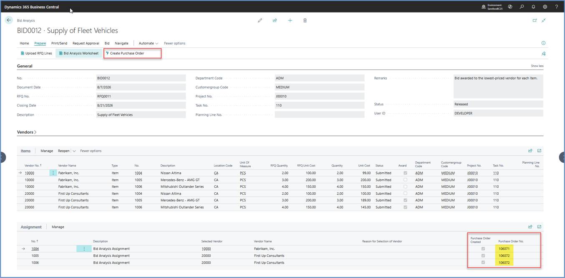The height and width of the screenshot is (278, 565).
Task: Toggle Award checkbox for First Up Mitsubishi Outlander
Action: (405, 207)
